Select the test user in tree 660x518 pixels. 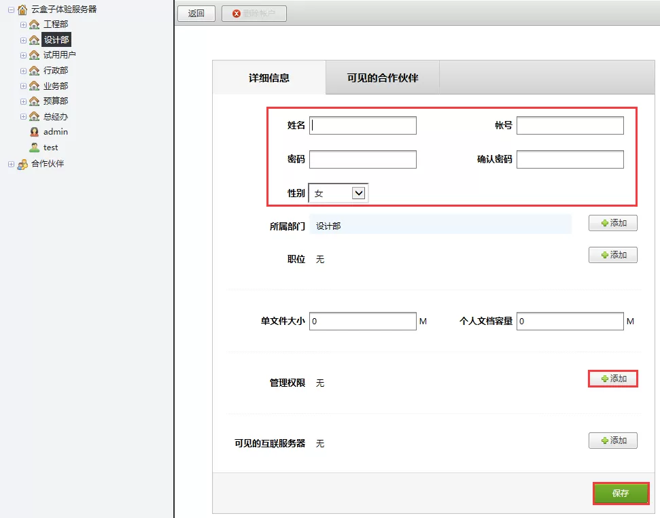(x=50, y=148)
